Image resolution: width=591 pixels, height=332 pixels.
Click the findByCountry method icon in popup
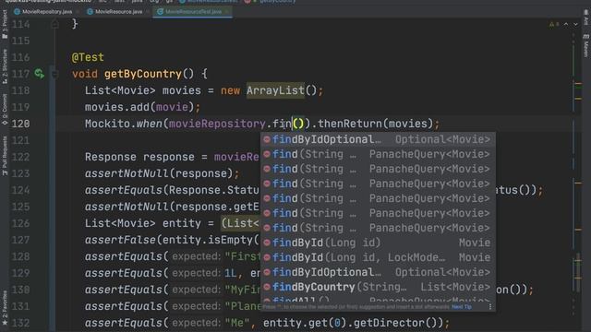tap(267, 287)
